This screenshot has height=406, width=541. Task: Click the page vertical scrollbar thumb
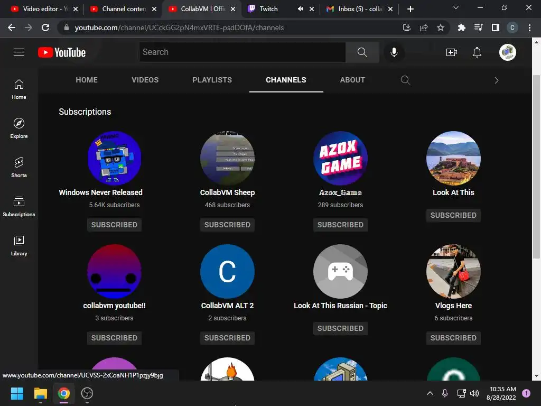(x=536, y=167)
